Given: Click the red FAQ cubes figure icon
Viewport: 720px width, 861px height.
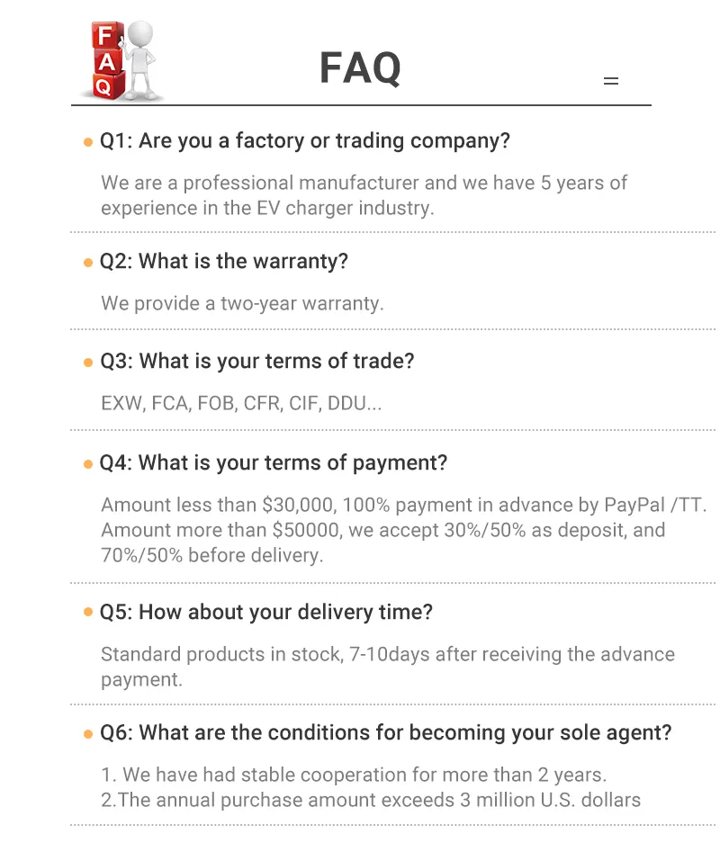Looking at the screenshot, I should (121, 60).
